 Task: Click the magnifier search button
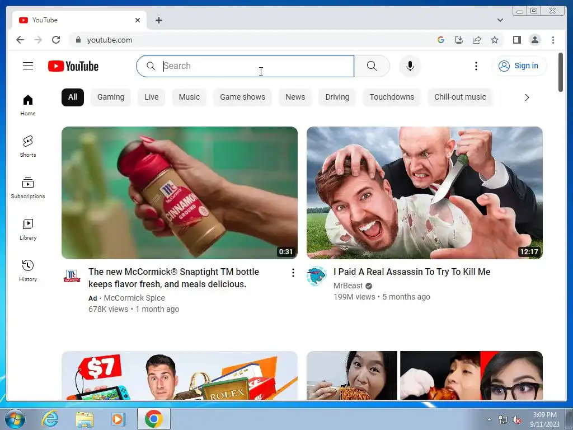click(372, 66)
